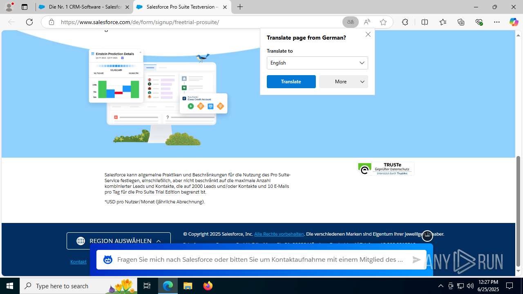Image resolution: width=523 pixels, height=294 pixels.
Task: Minimize the chat widget circular button
Action: [x=427, y=236]
